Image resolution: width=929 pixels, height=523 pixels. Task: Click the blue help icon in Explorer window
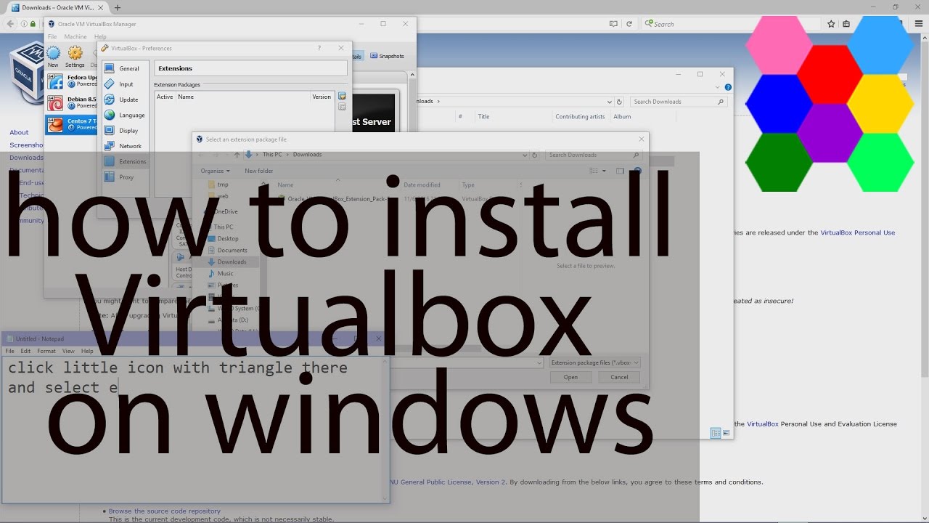pyautogui.click(x=728, y=87)
